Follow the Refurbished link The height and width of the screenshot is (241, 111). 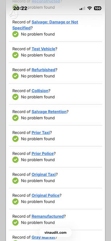pyautogui.click(x=43, y=70)
